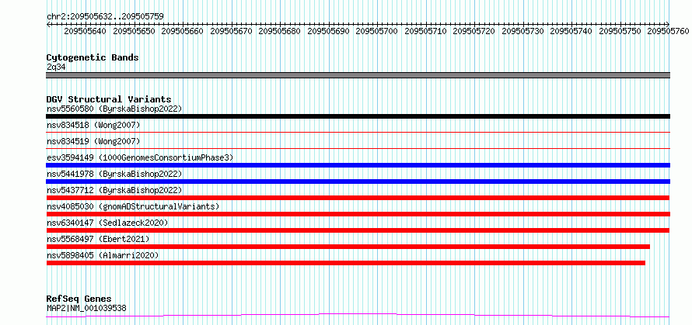Select nsv834519 (Wong2007) thin red line

coord(358,148)
